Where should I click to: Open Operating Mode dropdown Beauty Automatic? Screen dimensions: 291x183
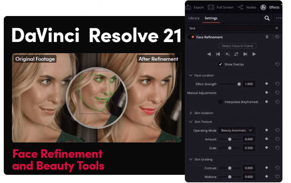coord(237,131)
